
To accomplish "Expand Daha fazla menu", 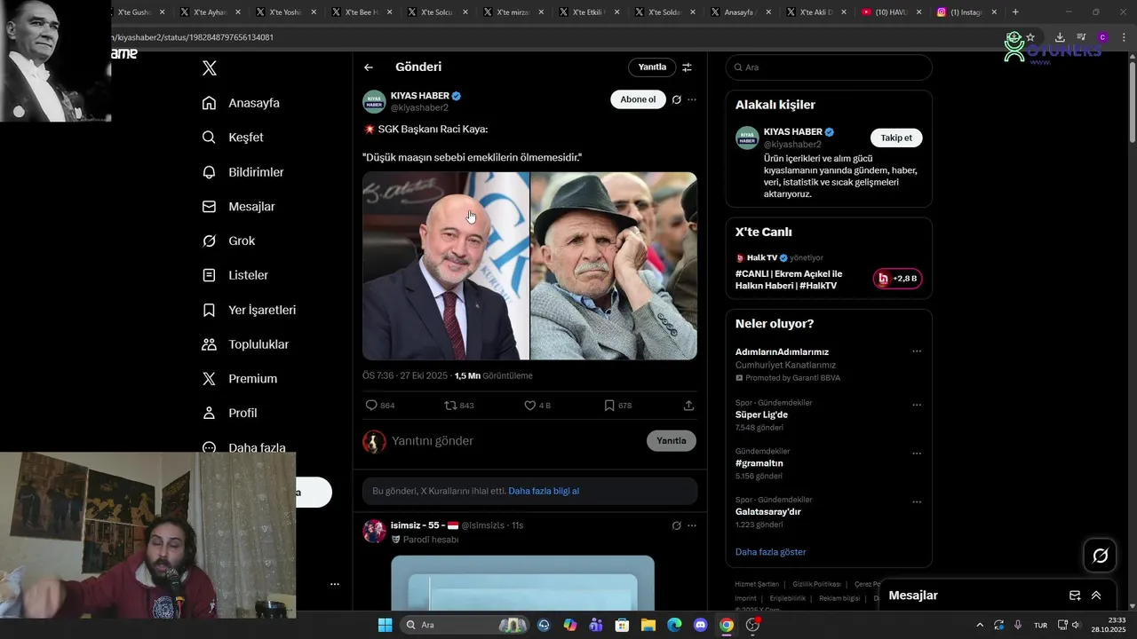I will click(x=243, y=448).
